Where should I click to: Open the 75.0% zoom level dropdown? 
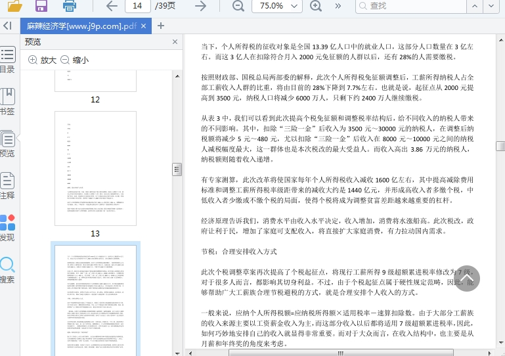point(278,6)
